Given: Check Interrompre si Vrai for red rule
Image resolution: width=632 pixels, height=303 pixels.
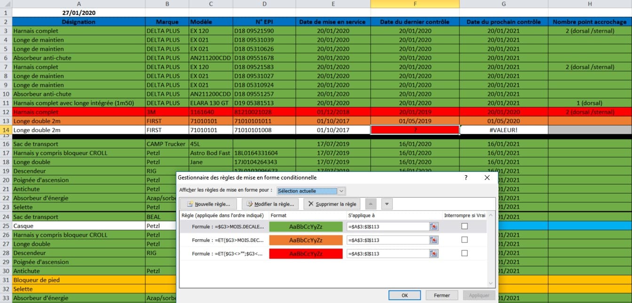Looking at the screenshot, I should click(x=465, y=254).
